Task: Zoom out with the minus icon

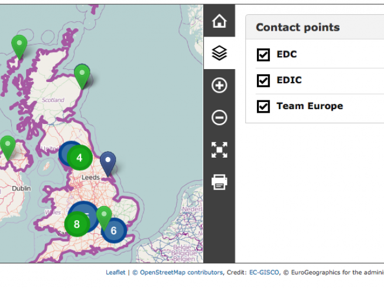Action: click(x=219, y=118)
